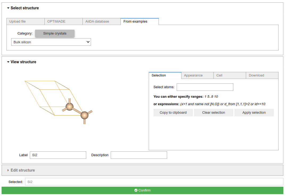Open the Bulk silicon structure dropdown

(x=51, y=42)
